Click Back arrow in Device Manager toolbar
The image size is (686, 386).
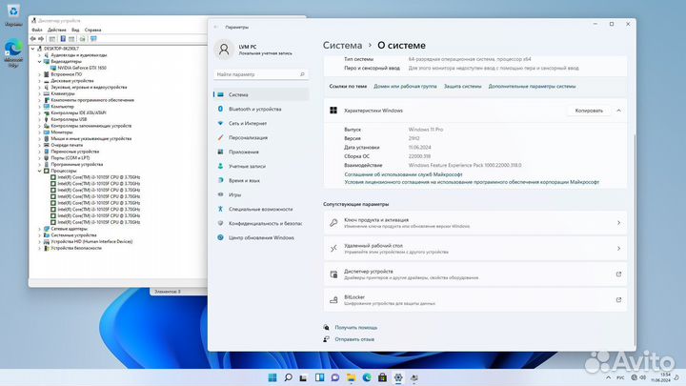tap(33, 39)
